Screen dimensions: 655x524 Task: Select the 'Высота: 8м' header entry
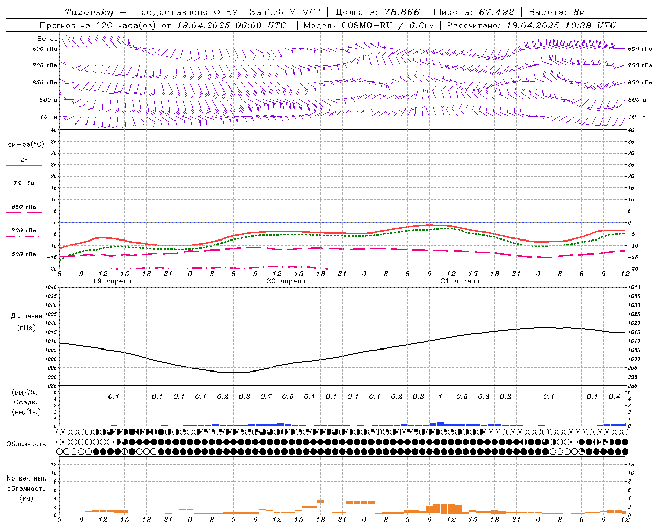[557, 12]
